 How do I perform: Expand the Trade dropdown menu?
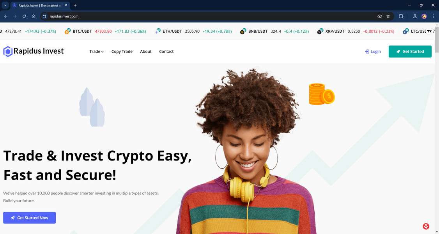pos(96,51)
